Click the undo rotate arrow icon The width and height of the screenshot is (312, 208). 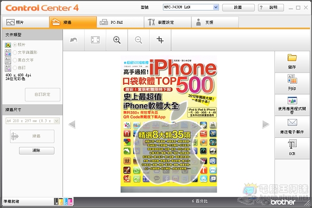[x=74, y=40]
